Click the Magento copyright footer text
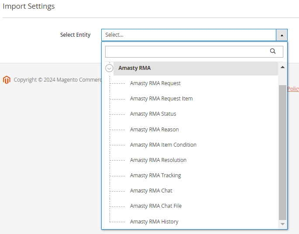 [x=58, y=80]
